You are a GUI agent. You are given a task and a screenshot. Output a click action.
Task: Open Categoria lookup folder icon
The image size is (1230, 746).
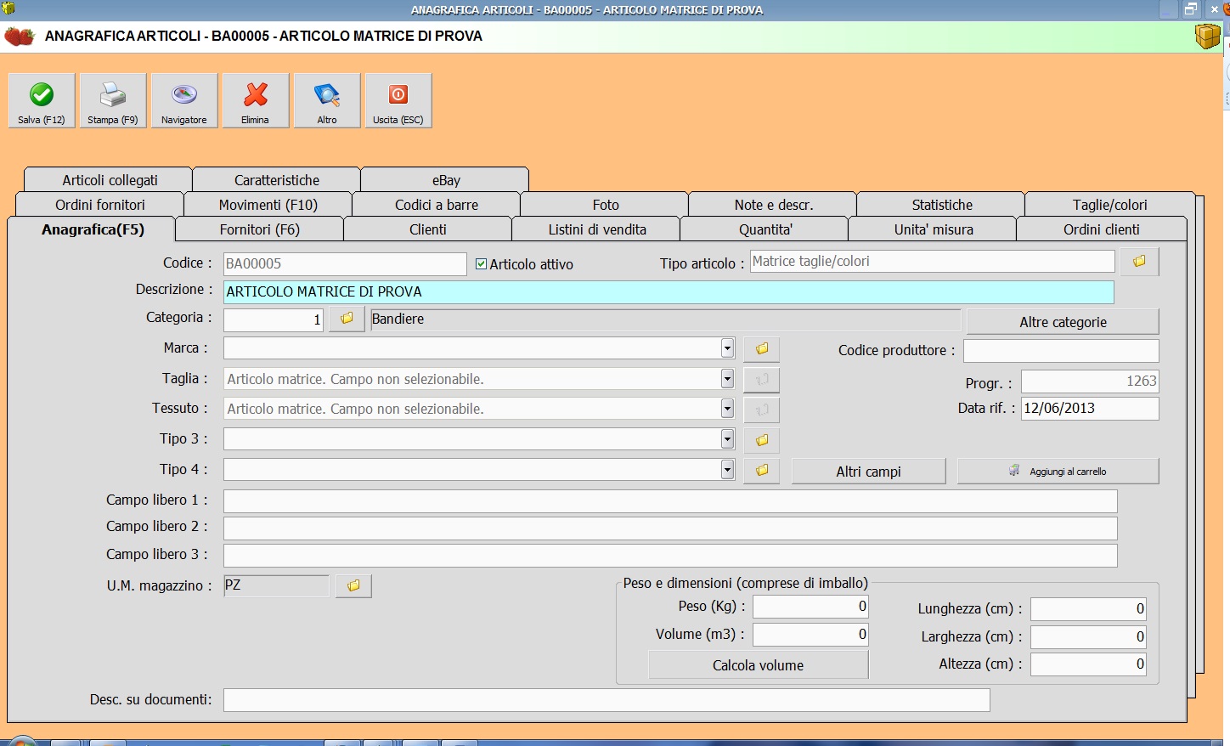tap(347, 319)
